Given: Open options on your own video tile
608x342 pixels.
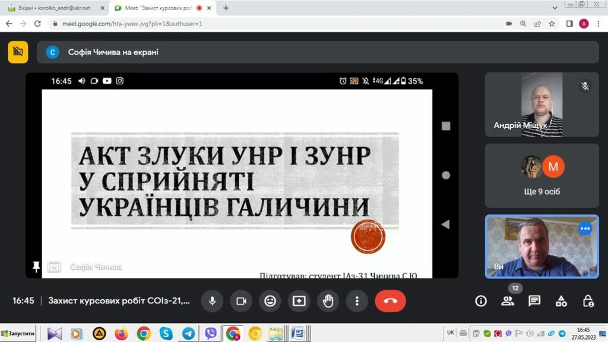Looking at the screenshot, I should 585,229.
